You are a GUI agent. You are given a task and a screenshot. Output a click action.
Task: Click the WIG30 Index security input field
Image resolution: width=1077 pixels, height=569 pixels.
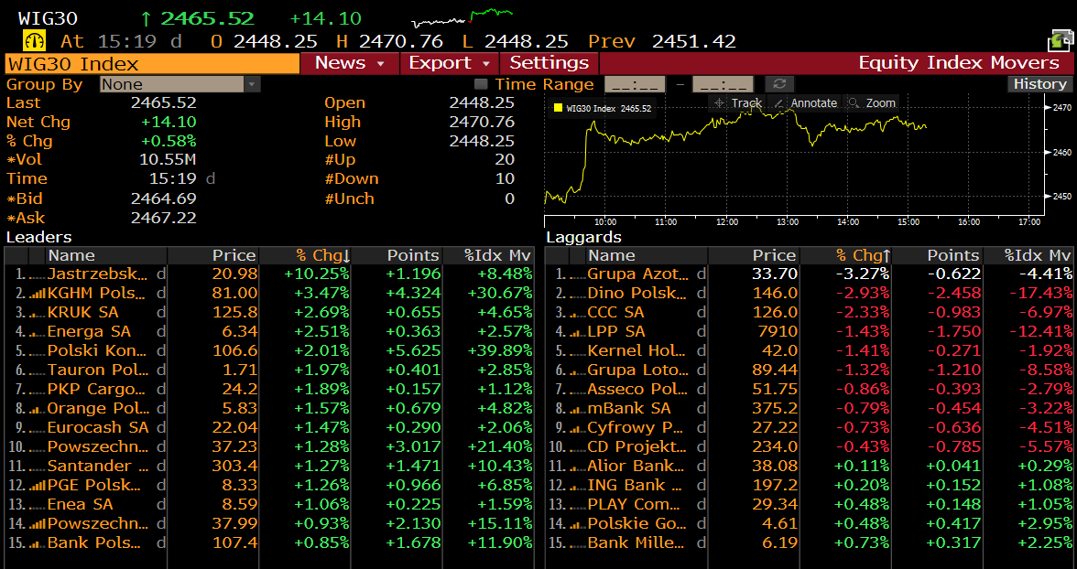pos(152,64)
